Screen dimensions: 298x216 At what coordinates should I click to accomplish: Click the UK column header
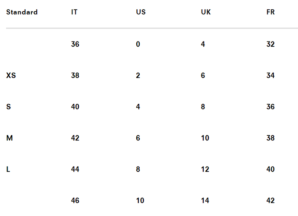206,12
